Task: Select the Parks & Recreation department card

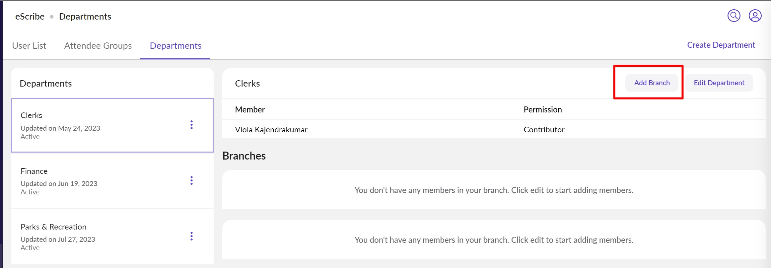Action: click(100, 236)
